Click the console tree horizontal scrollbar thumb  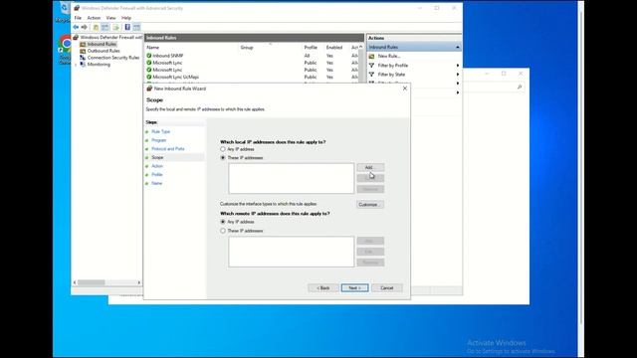[92, 282]
